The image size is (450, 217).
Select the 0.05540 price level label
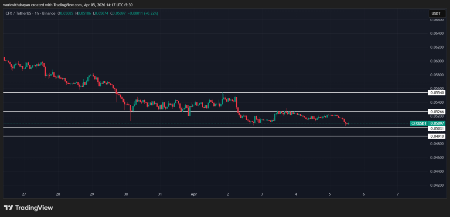[x=436, y=92]
